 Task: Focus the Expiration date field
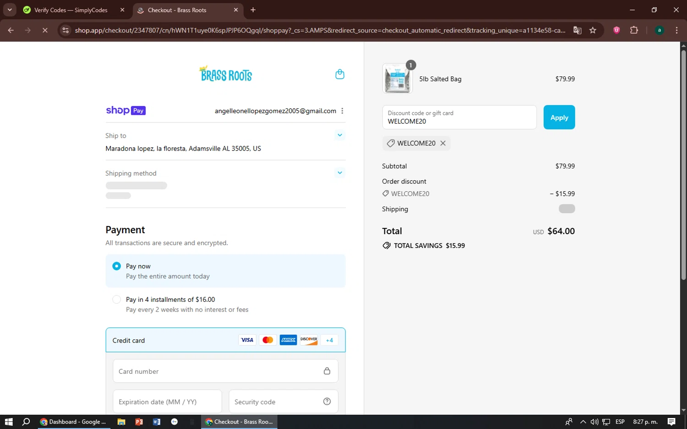coord(167,402)
